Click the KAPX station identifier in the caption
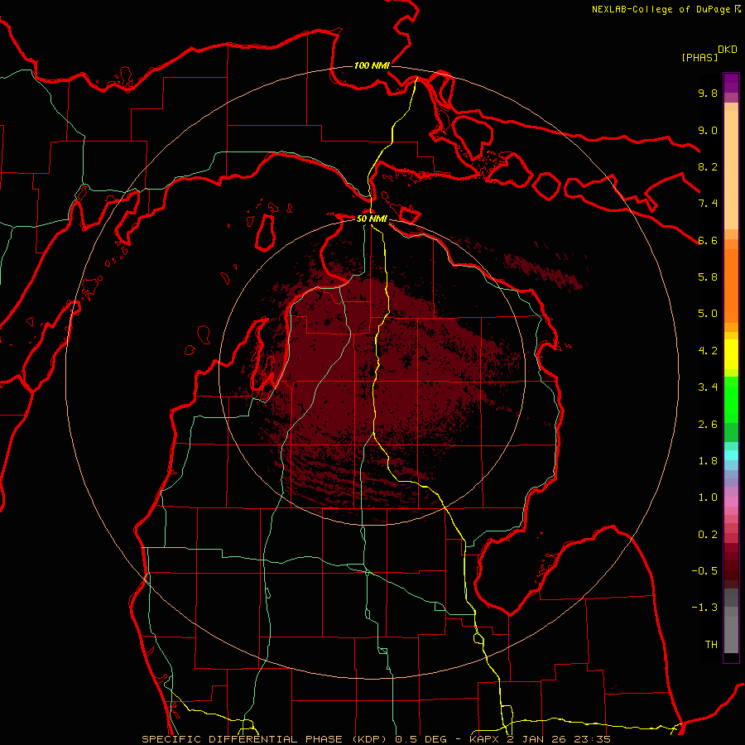Image resolution: width=745 pixels, height=745 pixels. point(486,739)
